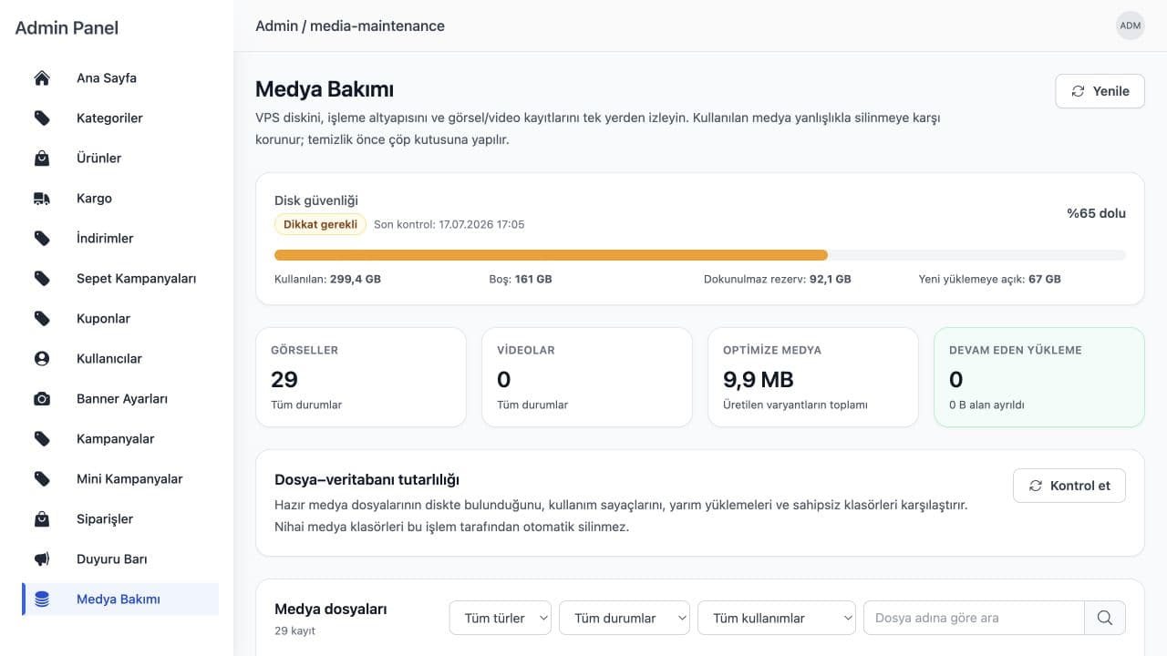Image resolution: width=1167 pixels, height=656 pixels.
Task: Click the home icon beside Ana Sayfa
Action: pyautogui.click(x=42, y=78)
